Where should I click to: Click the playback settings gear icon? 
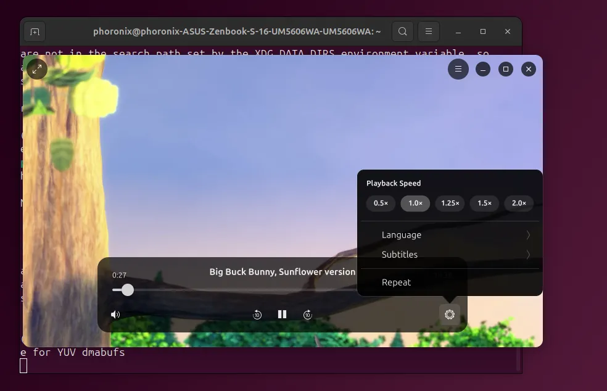450,315
